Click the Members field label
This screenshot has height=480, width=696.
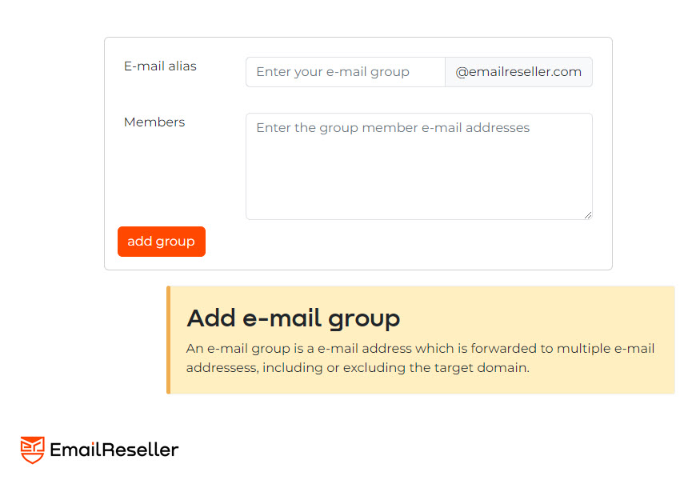[154, 122]
